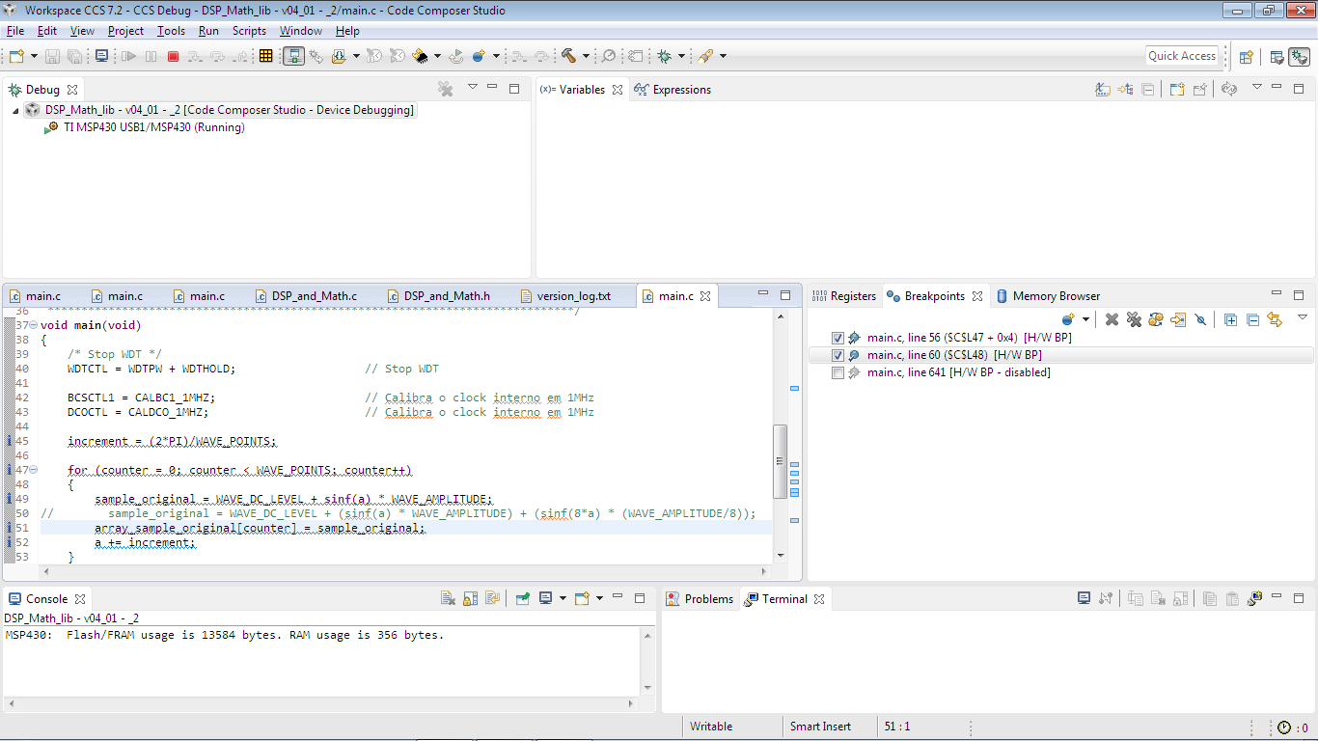The height and width of the screenshot is (741, 1318).
Task: Open the New file dropdown arrow in toolbar
Action: (x=34, y=56)
